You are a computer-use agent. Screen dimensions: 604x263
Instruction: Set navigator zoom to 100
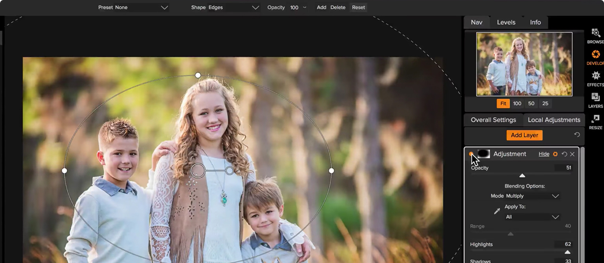[x=517, y=103]
